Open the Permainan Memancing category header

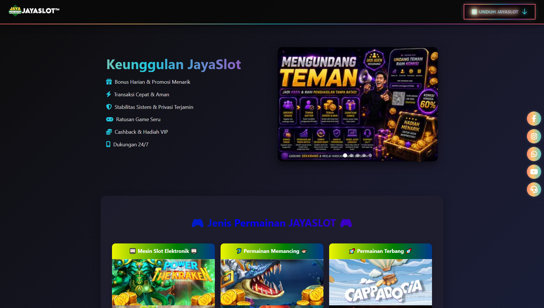tap(272, 251)
